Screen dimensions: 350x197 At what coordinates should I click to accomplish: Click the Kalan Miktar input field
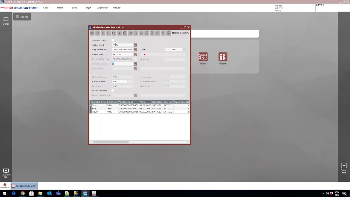point(119,82)
